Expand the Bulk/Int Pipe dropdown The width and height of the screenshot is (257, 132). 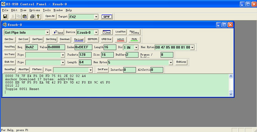coord(63,63)
